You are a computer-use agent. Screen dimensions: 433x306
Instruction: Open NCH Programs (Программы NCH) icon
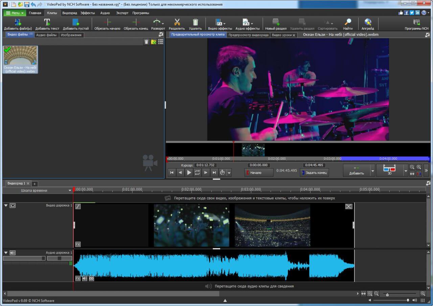click(416, 22)
